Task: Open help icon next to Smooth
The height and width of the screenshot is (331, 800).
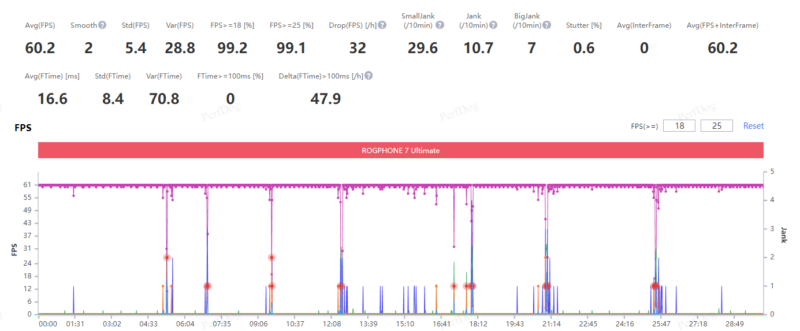Action: click(102, 25)
